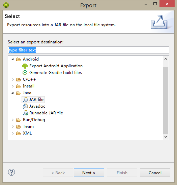The height and width of the screenshot is (185, 177).
Task: Expand the Run/Debug tree node
Action: 12,120
